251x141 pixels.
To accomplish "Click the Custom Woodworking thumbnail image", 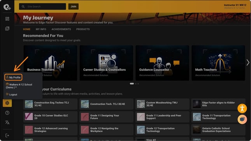I will (141, 104).
